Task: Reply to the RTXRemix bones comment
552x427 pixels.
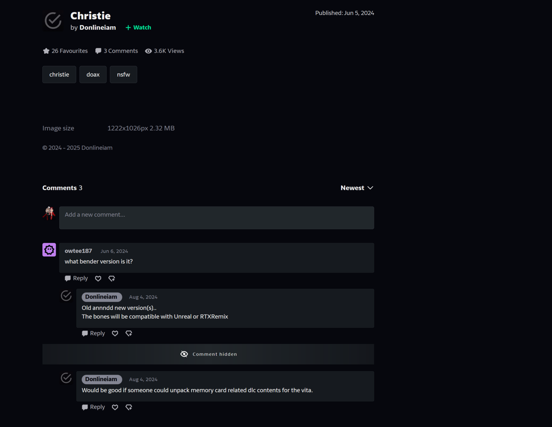Action: pyautogui.click(x=93, y=333)
